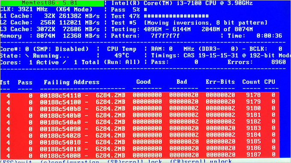Viewport: 291px width, 163px height.
Task: Click the Tst column header
Action: point(5,83)
